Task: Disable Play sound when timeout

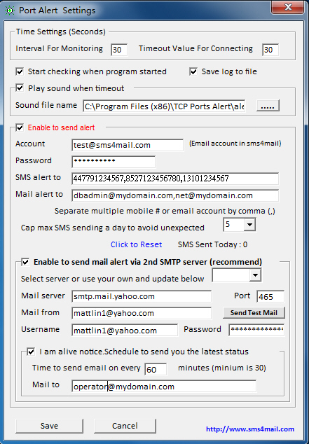Action: click(20, 88)
